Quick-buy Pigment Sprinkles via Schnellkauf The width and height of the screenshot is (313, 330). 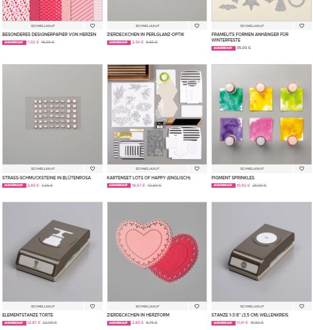pos(252,169)
